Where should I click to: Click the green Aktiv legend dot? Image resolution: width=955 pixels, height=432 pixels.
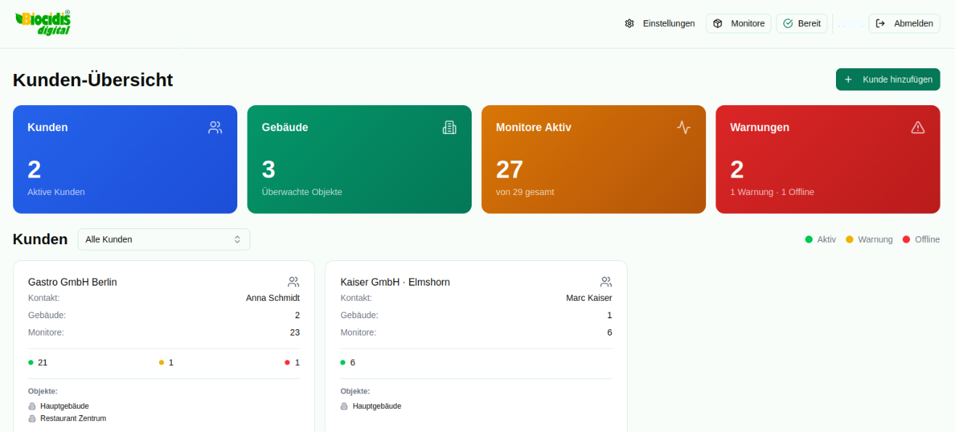pyautogui.click(x=808, y=239)
